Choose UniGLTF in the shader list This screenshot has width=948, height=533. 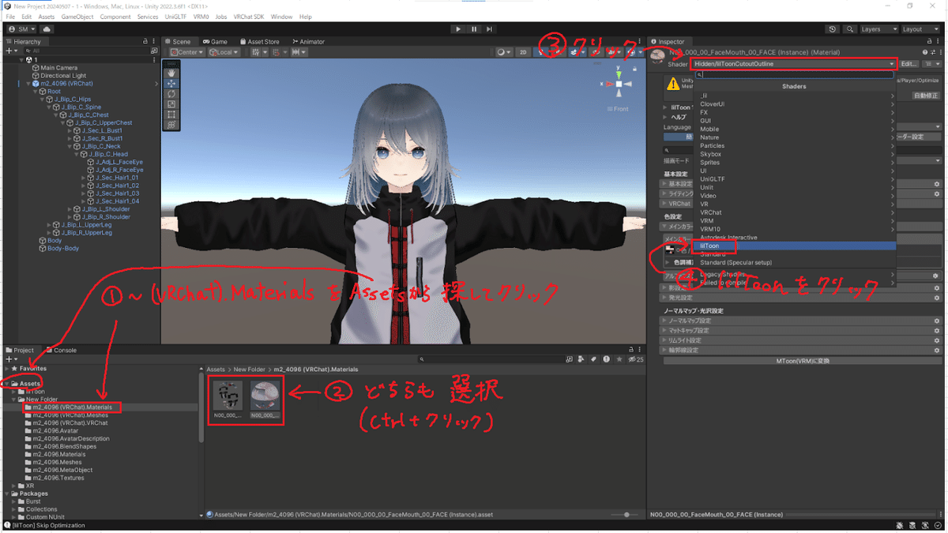[x=795, y=179]
